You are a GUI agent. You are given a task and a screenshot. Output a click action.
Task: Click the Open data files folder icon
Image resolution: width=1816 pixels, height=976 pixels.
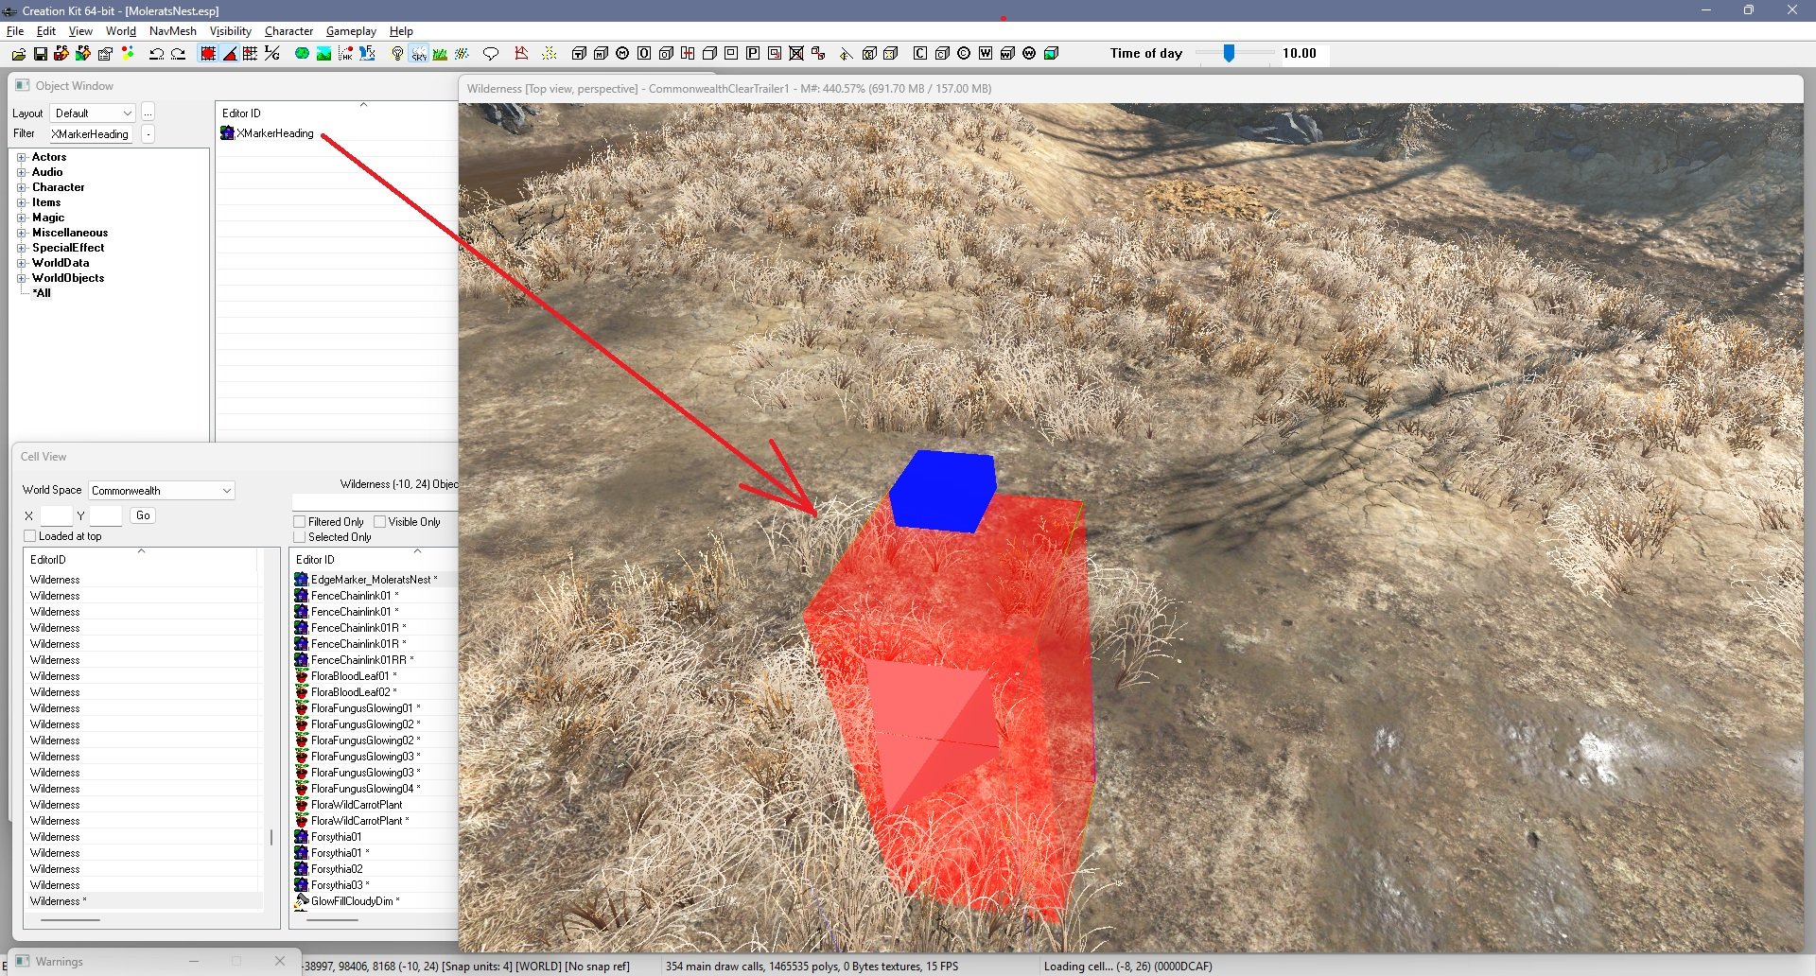coord(18,54)
